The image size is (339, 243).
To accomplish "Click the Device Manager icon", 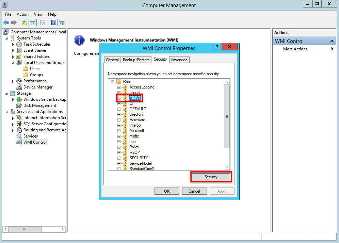I will pos(19,87).
